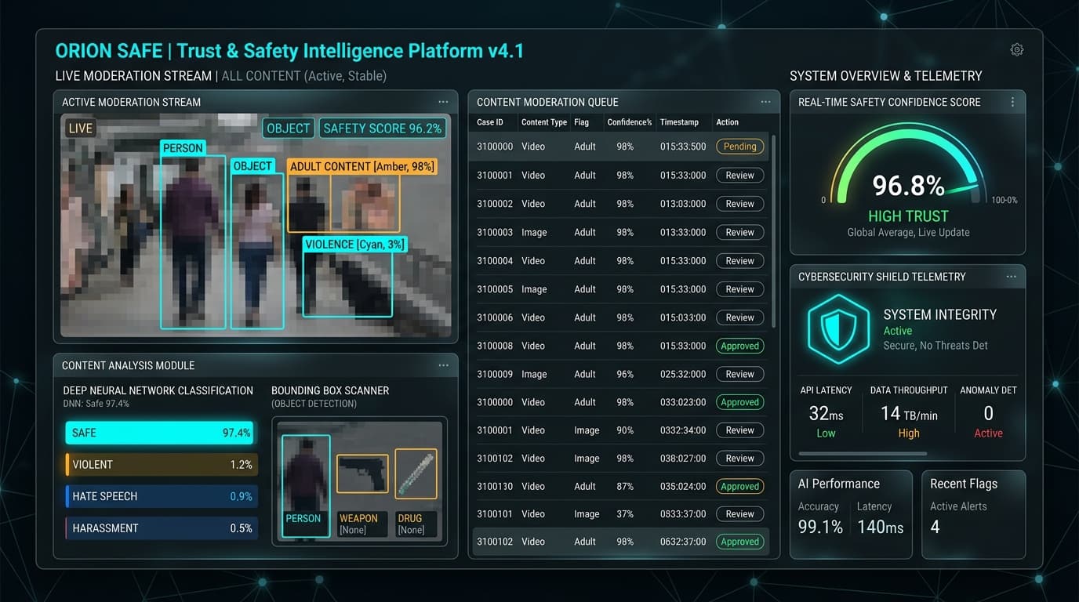Select the VIOLENCE [Cyan, 3%] label

click(355, 245)
